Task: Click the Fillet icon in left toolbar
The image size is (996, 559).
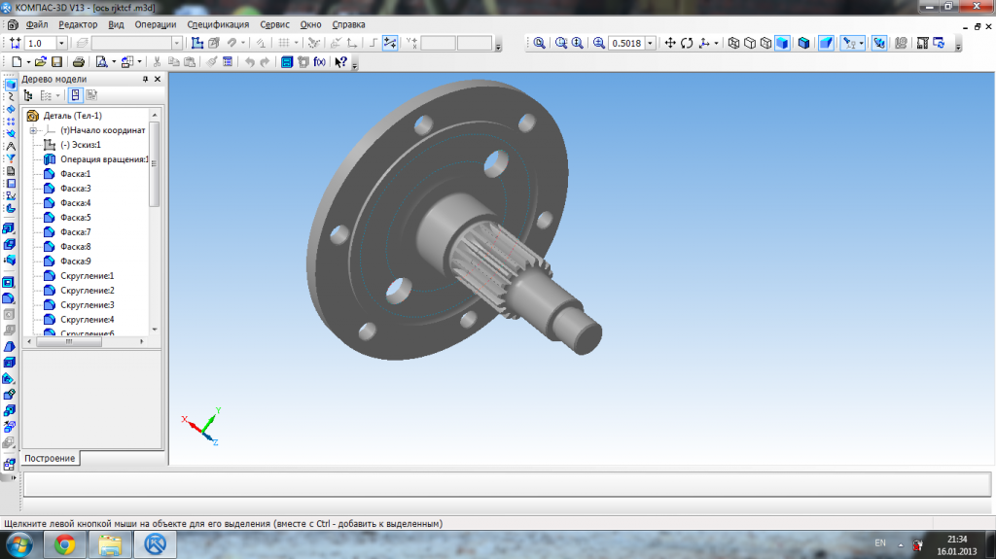Action: click(x=9, y=298)
